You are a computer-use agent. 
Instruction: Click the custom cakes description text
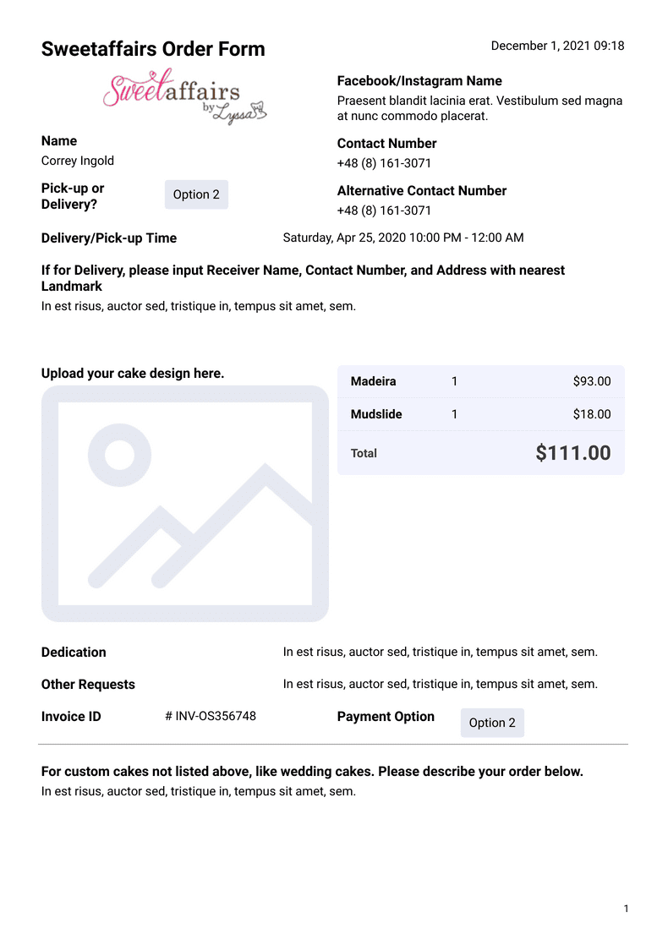tap(199, 792)
